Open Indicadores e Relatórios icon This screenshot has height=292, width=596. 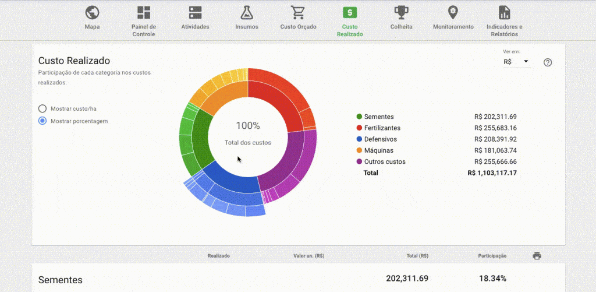[x=504, y=13]
